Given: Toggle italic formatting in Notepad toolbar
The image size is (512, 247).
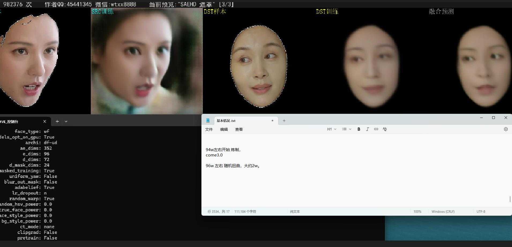Looking at the screenshot, I should [367, 129].
